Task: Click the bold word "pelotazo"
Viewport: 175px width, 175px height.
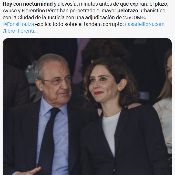Action: coord(128,11)
